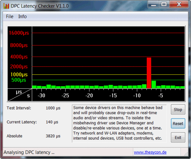Screen dimensions: 191x159
Task: Click the DPC Latency Checker V1.1.0 title text
Action: [x=40, y=6]
